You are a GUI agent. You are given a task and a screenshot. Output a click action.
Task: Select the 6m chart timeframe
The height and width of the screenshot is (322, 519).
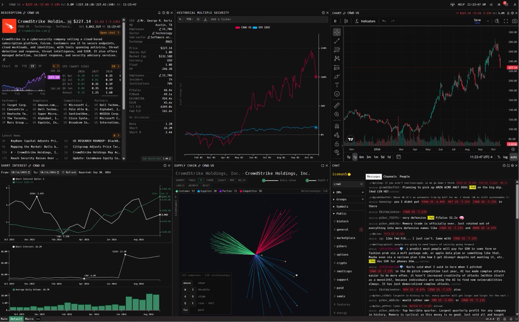click(362, 157)
